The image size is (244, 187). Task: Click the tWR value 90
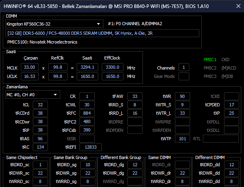click(x=183, y=96)
